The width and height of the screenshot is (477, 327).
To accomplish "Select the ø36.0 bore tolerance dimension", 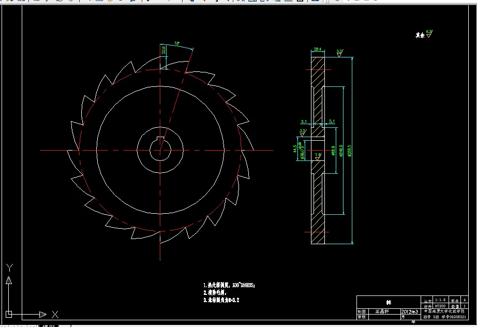I will click(x=302, y=151).
